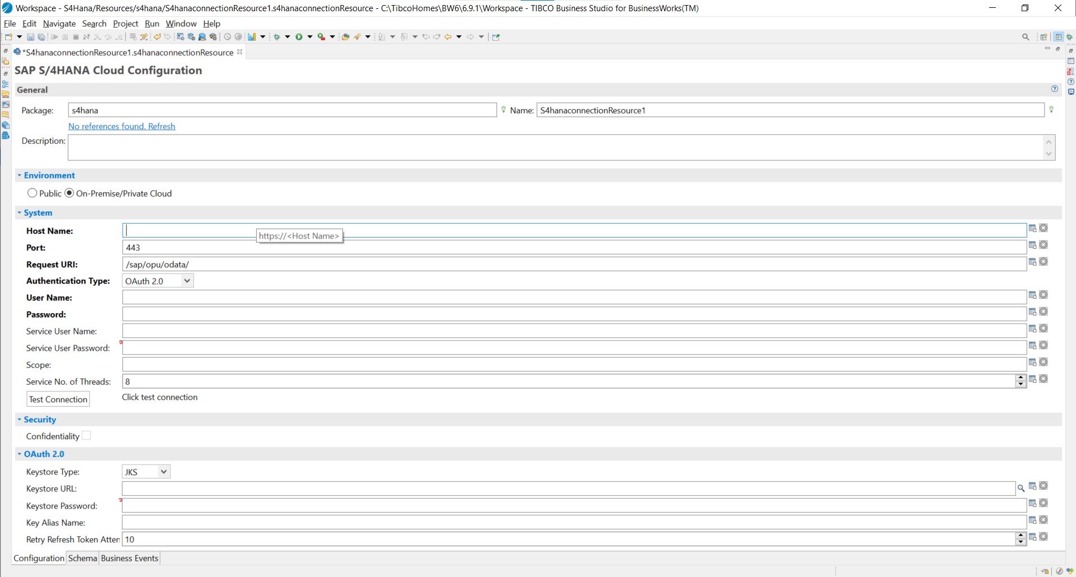The image size is (1076, 577).
Task: Increase the Service No. of Threads value
Action: click(1021, 378)
